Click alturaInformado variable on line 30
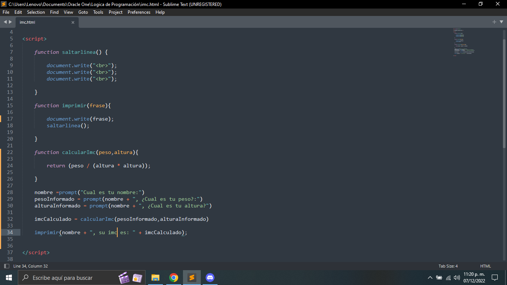The width and height of the screenshot is (507, 285). pos(57,206)
